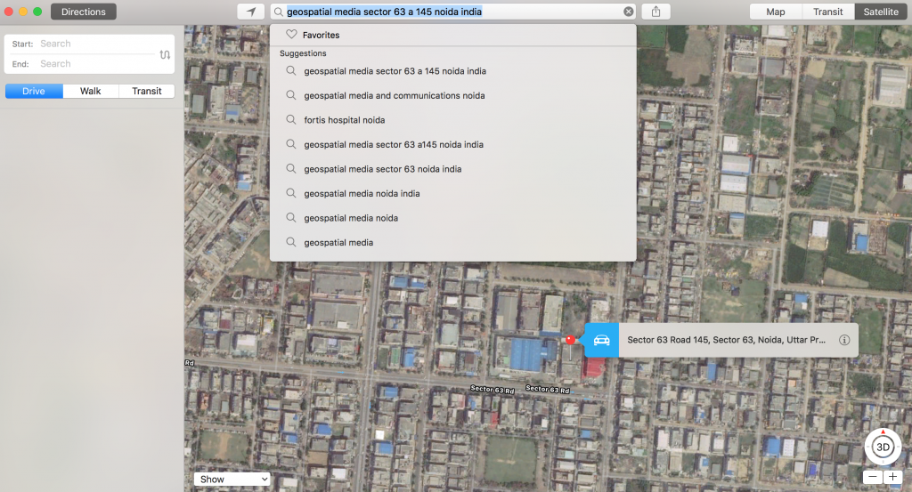Screen dimensions: 912x492
Task: Select suggestion 'geospatial media sector 63 a145 noida india'
Action: (452, 144)
